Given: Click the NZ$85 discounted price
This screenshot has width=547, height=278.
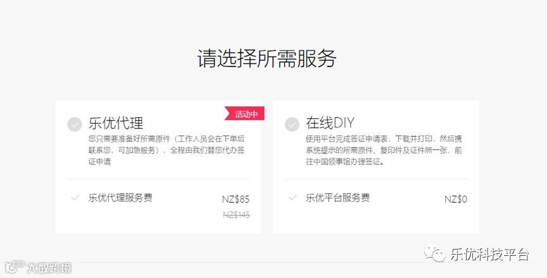Looking at the screenshot, I should pos(236,199).
